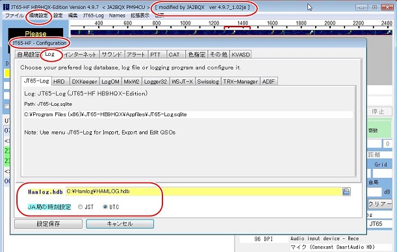This screenshot has height=252, width=397.
Task: Open the 編集 menu
Action: (x=73, y=16)
